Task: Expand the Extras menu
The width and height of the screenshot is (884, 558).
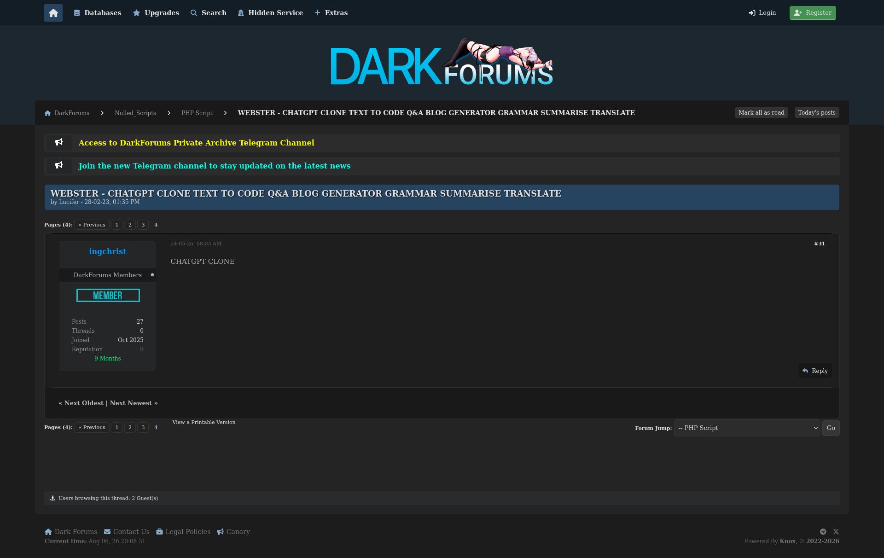Action: [x=331, y=13]
